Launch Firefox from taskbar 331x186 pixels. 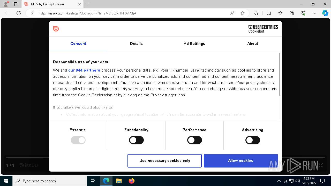click(x=131, y=181)
